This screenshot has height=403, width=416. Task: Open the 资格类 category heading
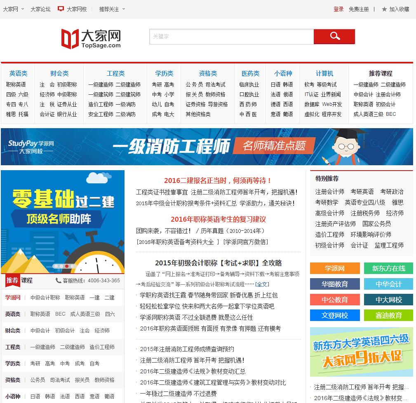(x=208, y=73)
